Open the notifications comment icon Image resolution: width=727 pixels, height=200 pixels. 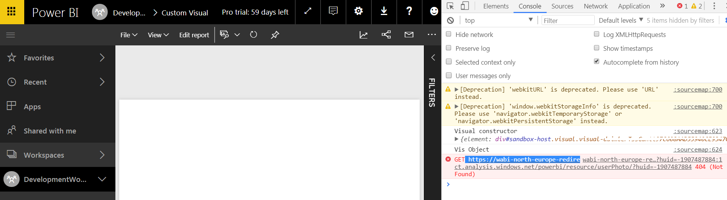[x=333, y=12]
